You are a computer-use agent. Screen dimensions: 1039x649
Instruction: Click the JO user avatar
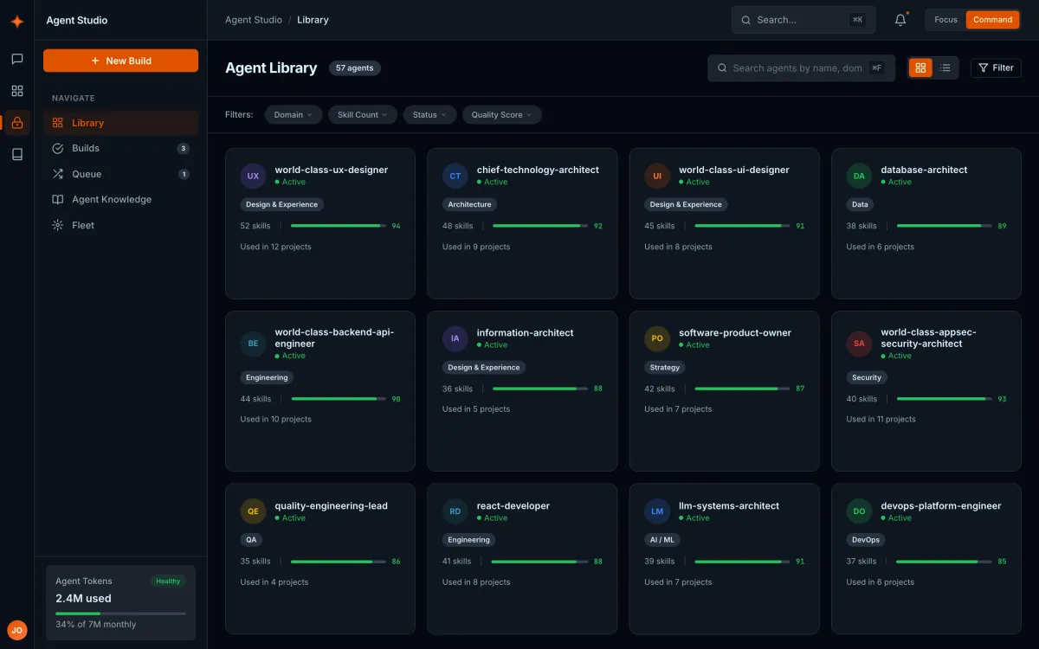pos(16,630)
